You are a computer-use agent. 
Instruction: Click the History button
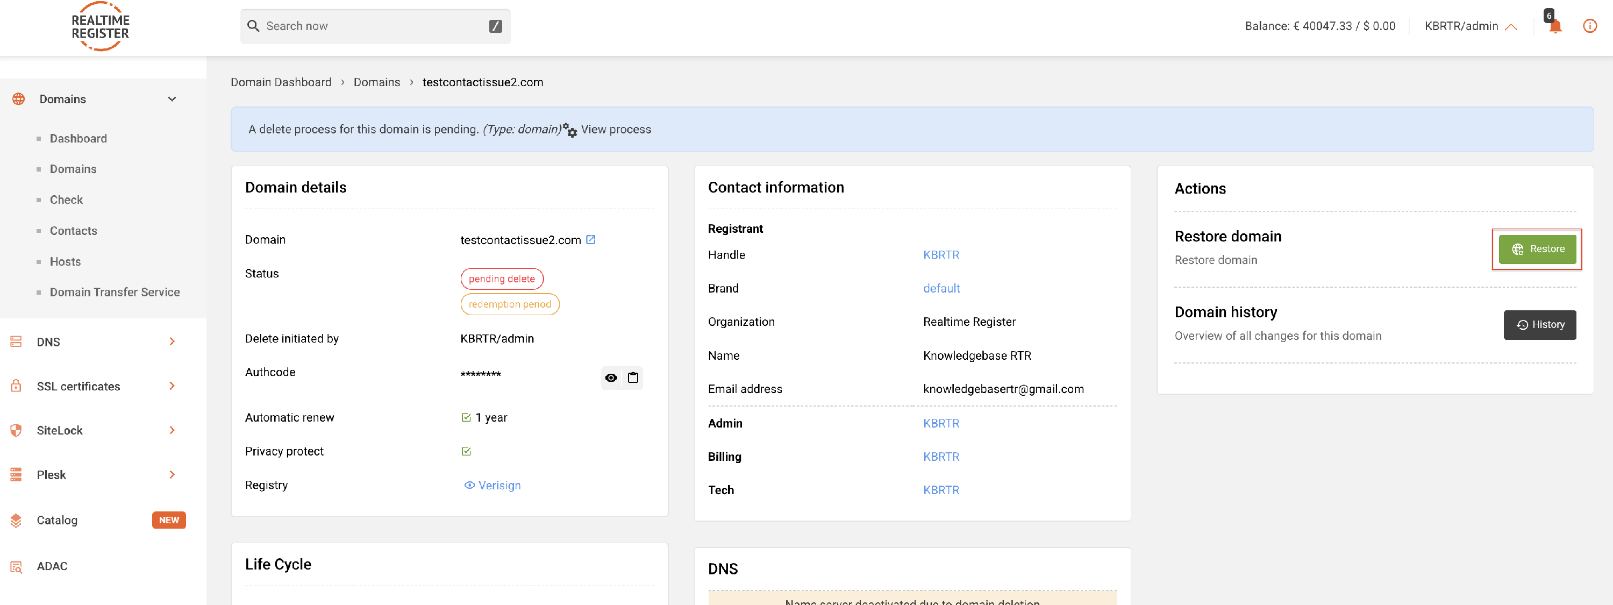coord(1539,324)
